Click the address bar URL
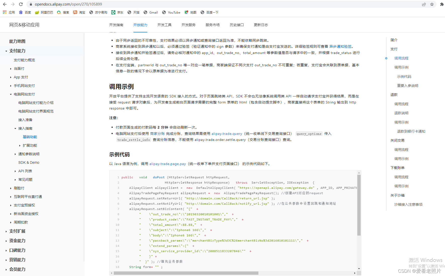The image size is (445, 276). click(68, 4)
